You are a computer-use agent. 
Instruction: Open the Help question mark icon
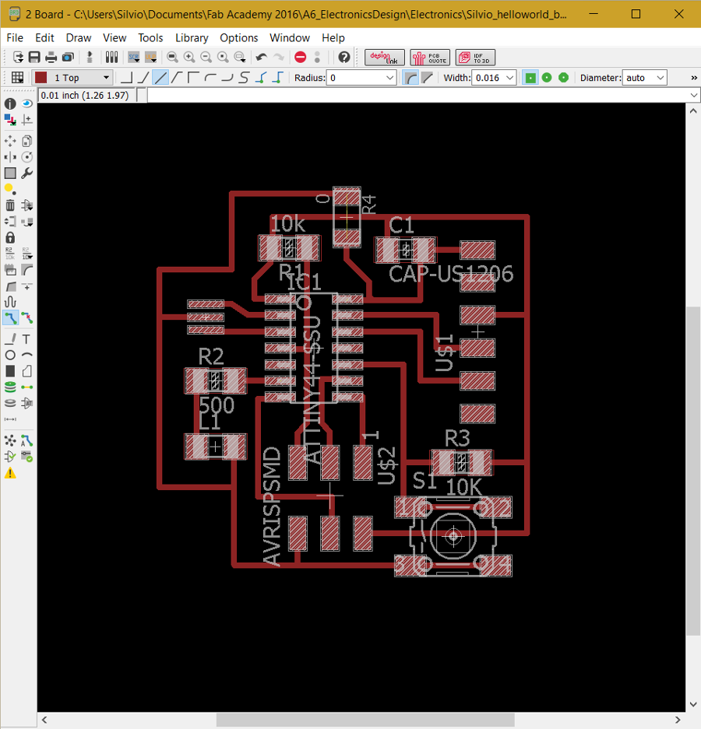(344, 58)
